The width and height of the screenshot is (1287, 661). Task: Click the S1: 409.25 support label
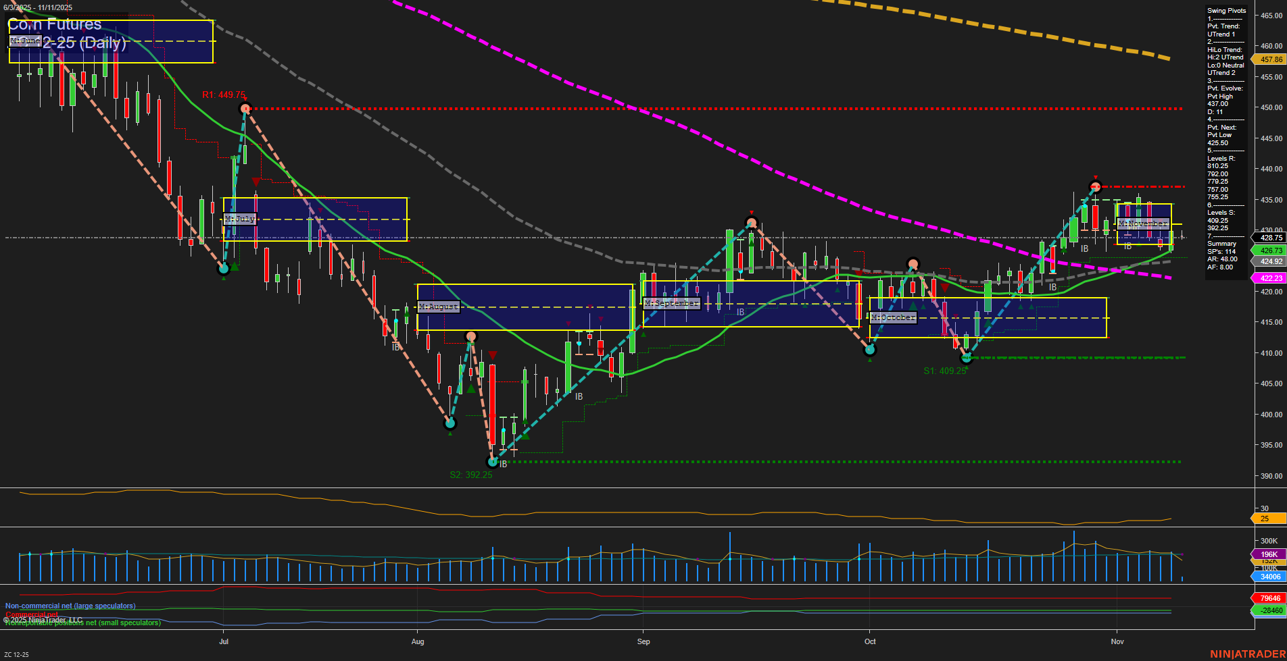(946, 369)
